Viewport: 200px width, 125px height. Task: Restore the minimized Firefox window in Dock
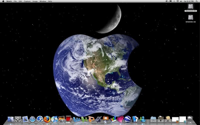click(175, 120)
